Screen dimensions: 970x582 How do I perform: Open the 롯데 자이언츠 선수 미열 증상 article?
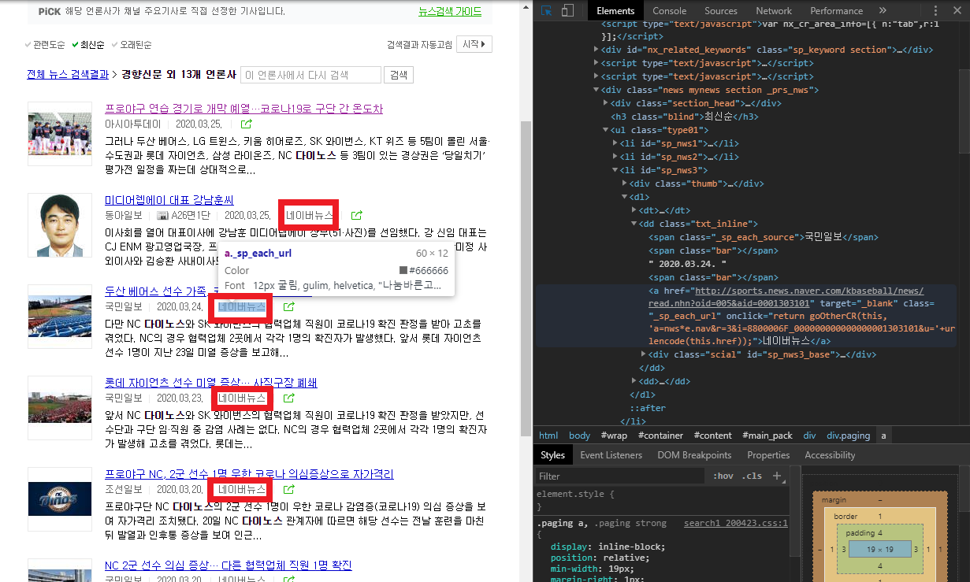(x=211, y=383)
